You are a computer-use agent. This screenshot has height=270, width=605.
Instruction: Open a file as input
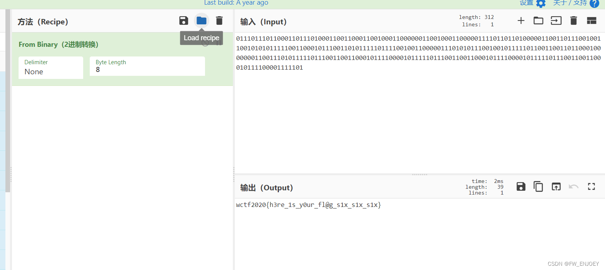point(556,20)
